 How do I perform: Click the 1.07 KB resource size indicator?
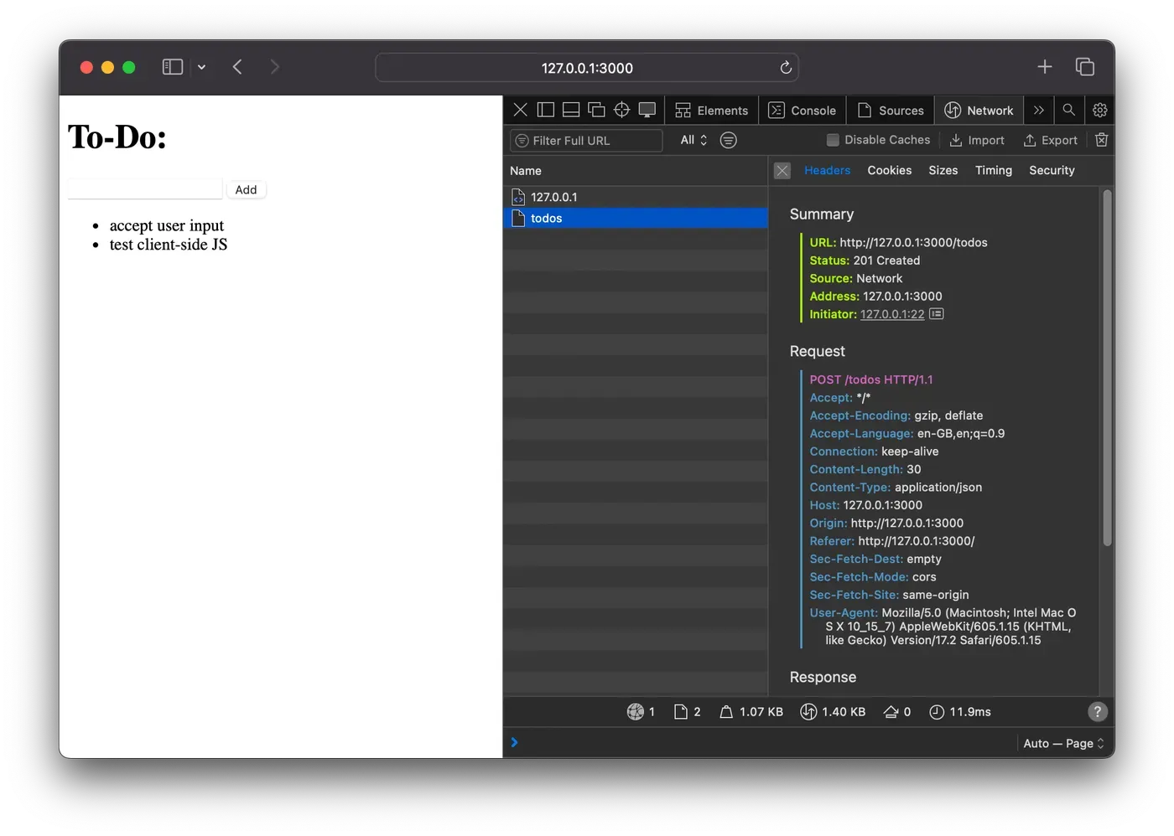[x=751, y=712]
